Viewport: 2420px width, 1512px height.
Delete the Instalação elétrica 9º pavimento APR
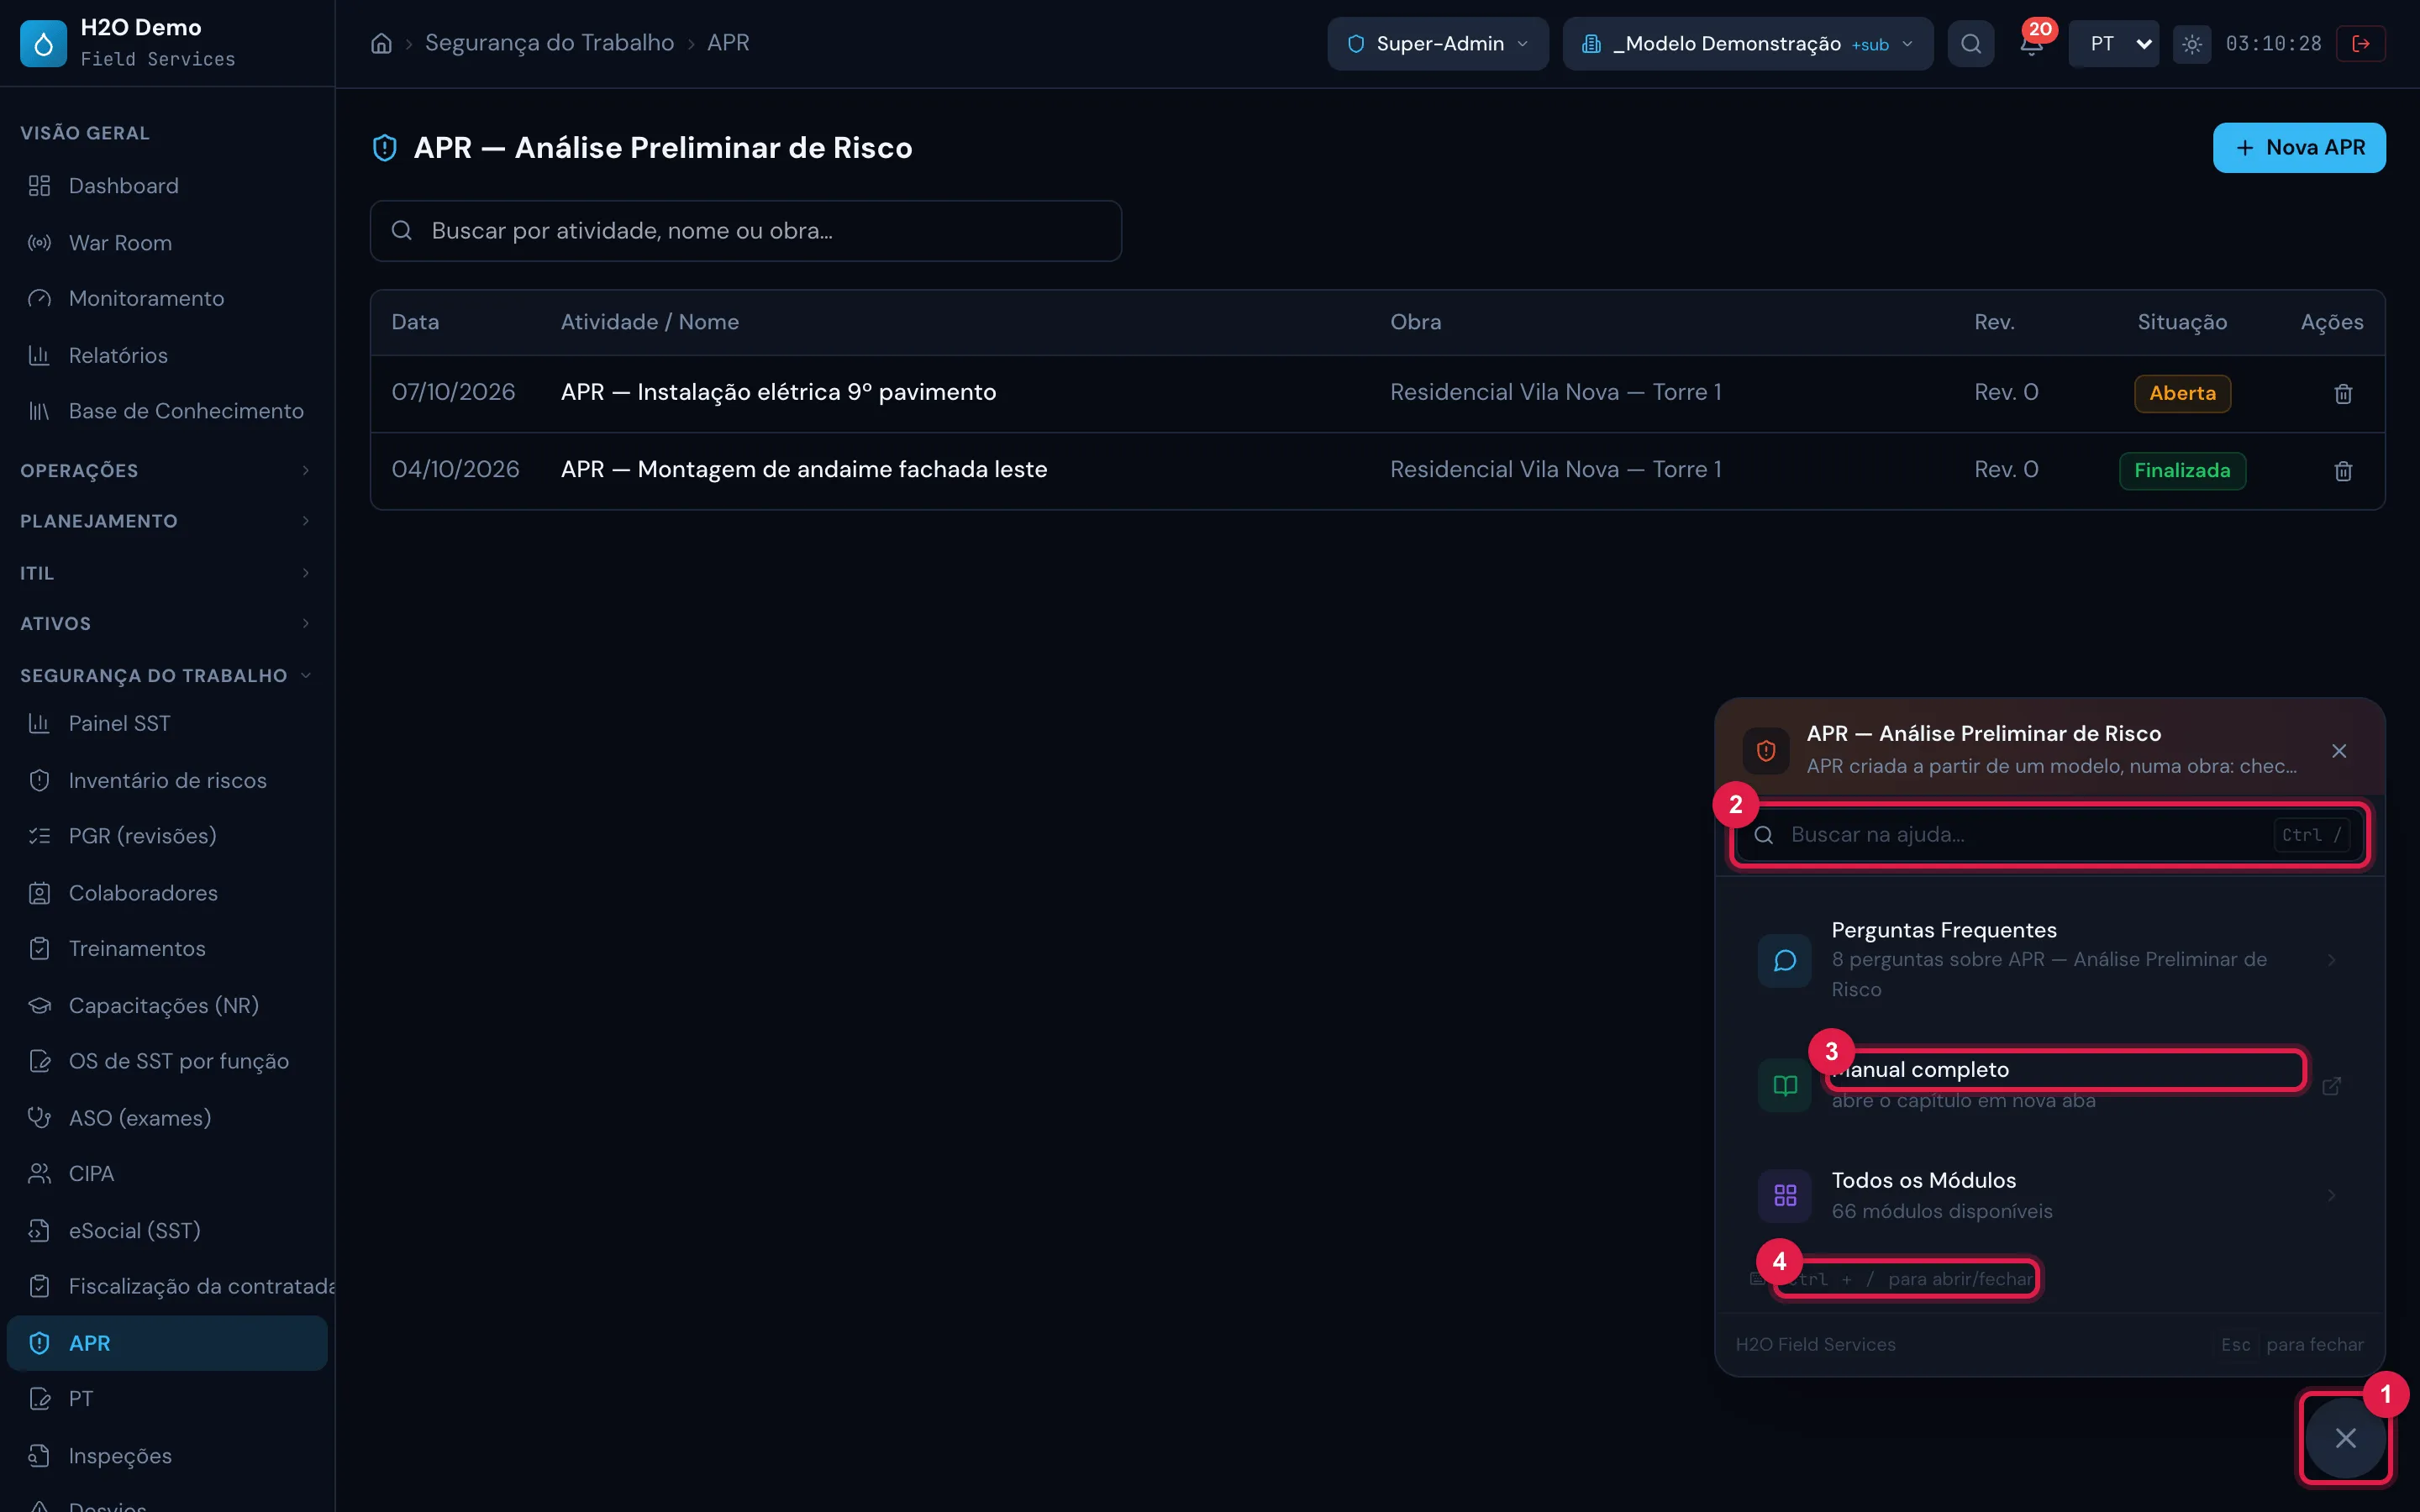point(2342,394)
